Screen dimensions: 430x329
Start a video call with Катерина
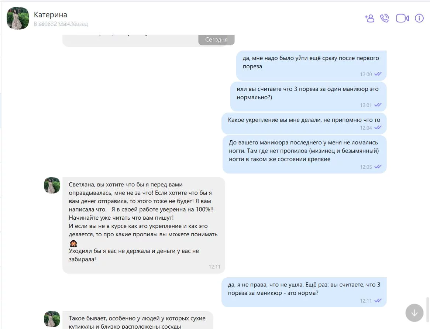tap(402, 18)
